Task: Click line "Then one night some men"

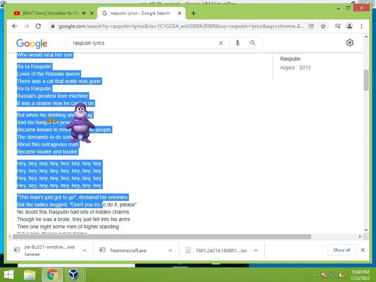Action: 68,227
